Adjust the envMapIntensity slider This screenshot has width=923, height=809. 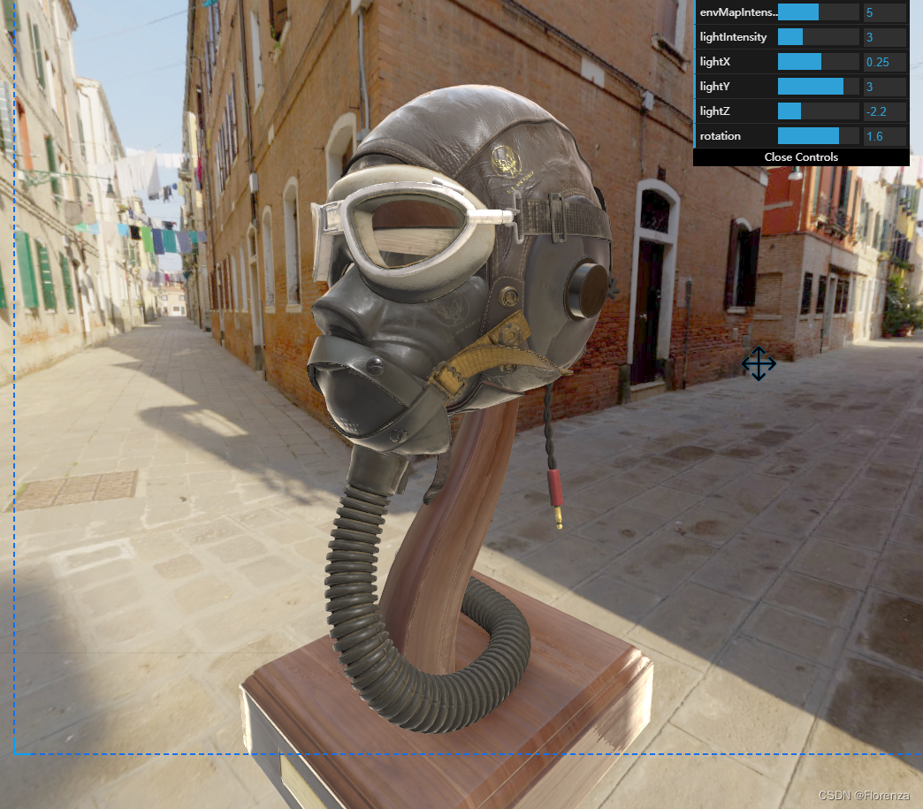click(x=818, y=12)
